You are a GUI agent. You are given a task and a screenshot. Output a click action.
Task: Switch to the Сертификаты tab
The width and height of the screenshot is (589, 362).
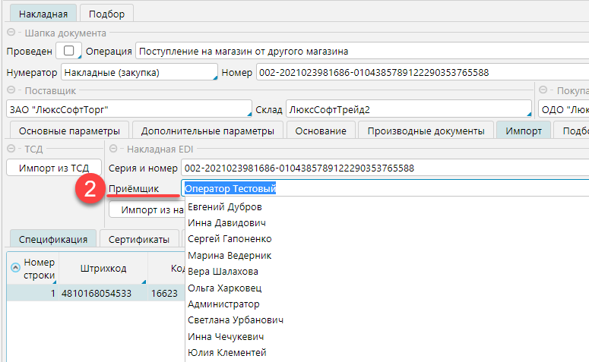(x=138, y=239)
